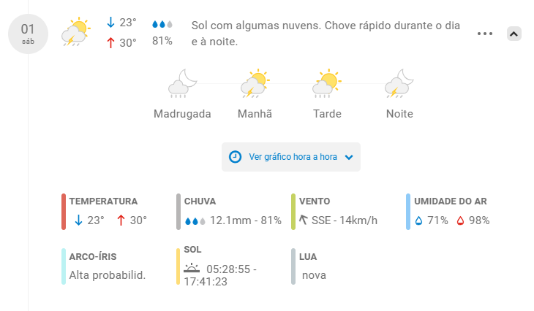Click the Lua nova card
The height and width of the screenshot is (311, 534).
pos(313,266)
